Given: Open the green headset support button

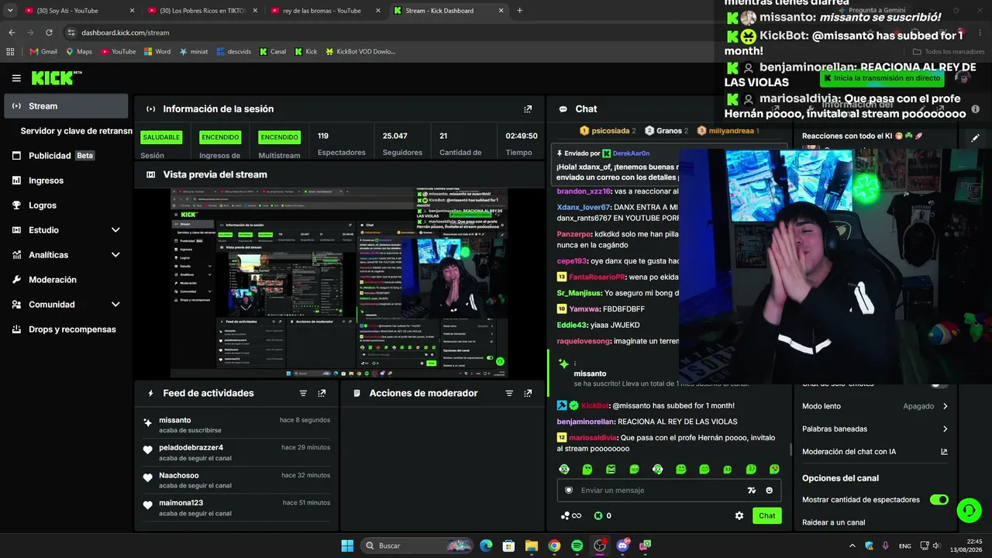Looking at the screenshot, I should pos(969,510).
